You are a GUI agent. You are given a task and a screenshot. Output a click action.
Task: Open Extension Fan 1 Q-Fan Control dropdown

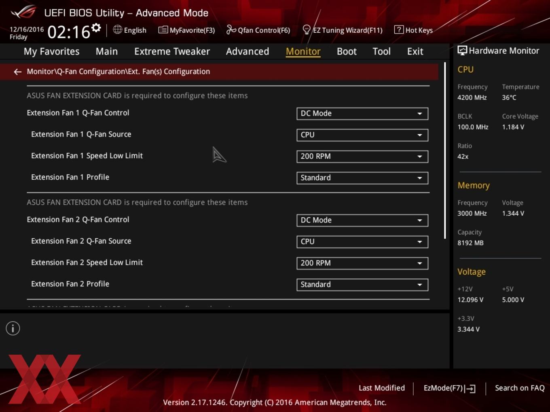click(362, 114)
